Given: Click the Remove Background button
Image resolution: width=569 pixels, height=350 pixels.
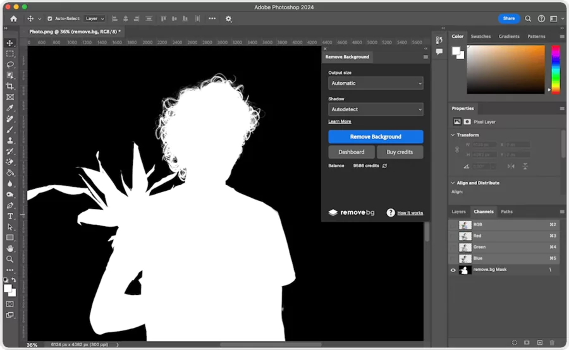Looking at the screenshot, I should pyautogui.click(x=376, y=136).
